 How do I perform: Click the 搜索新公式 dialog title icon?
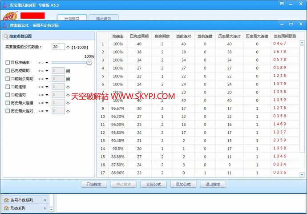[x=5, y=26]
